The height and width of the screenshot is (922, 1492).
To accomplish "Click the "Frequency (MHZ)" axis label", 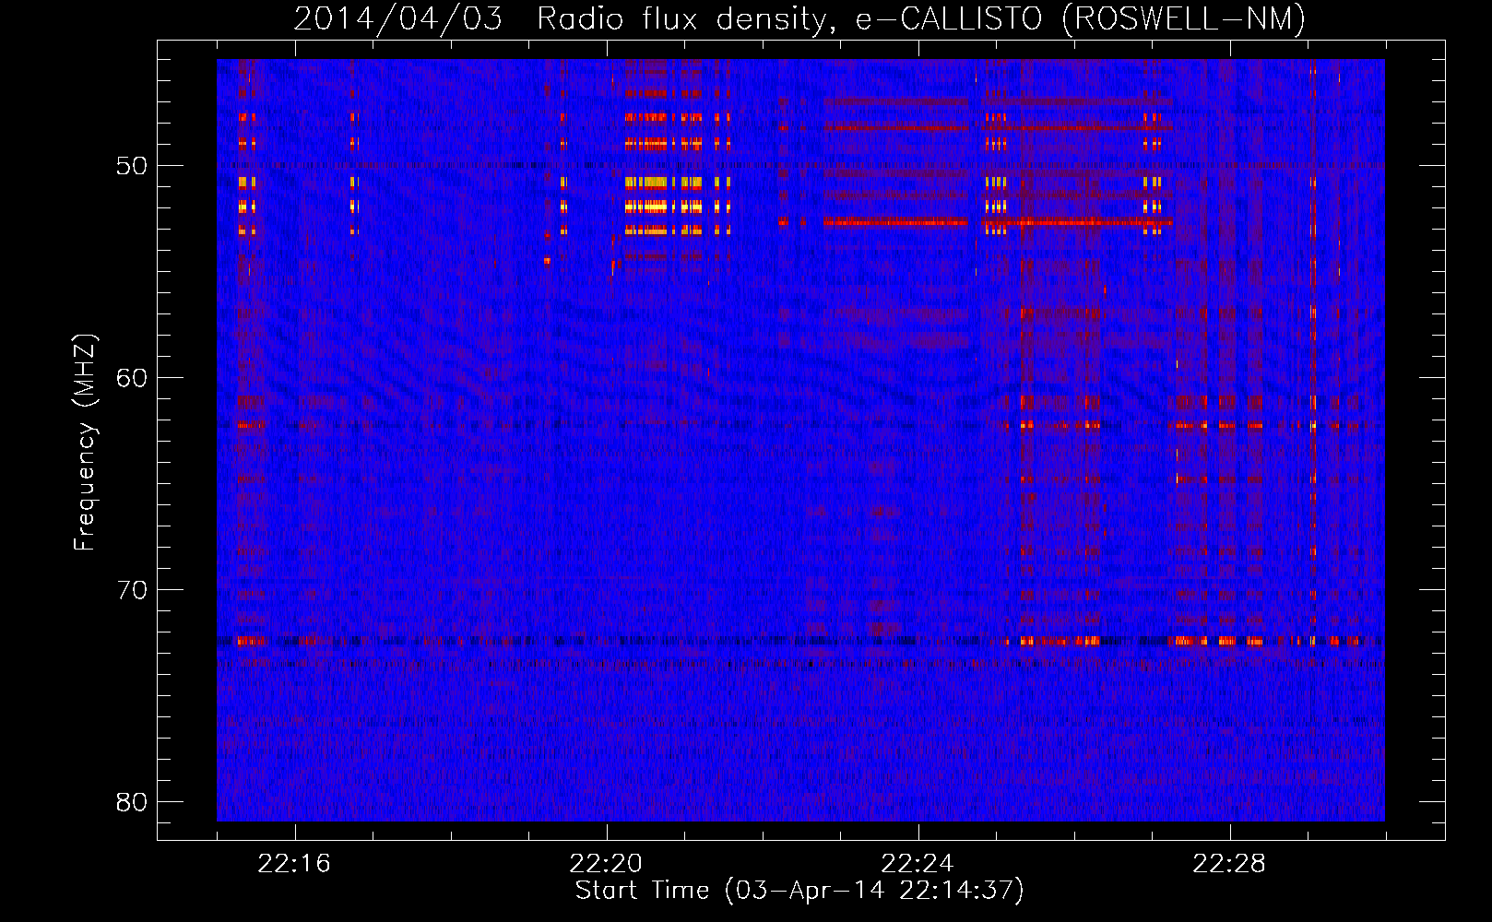I will (85, 443).
